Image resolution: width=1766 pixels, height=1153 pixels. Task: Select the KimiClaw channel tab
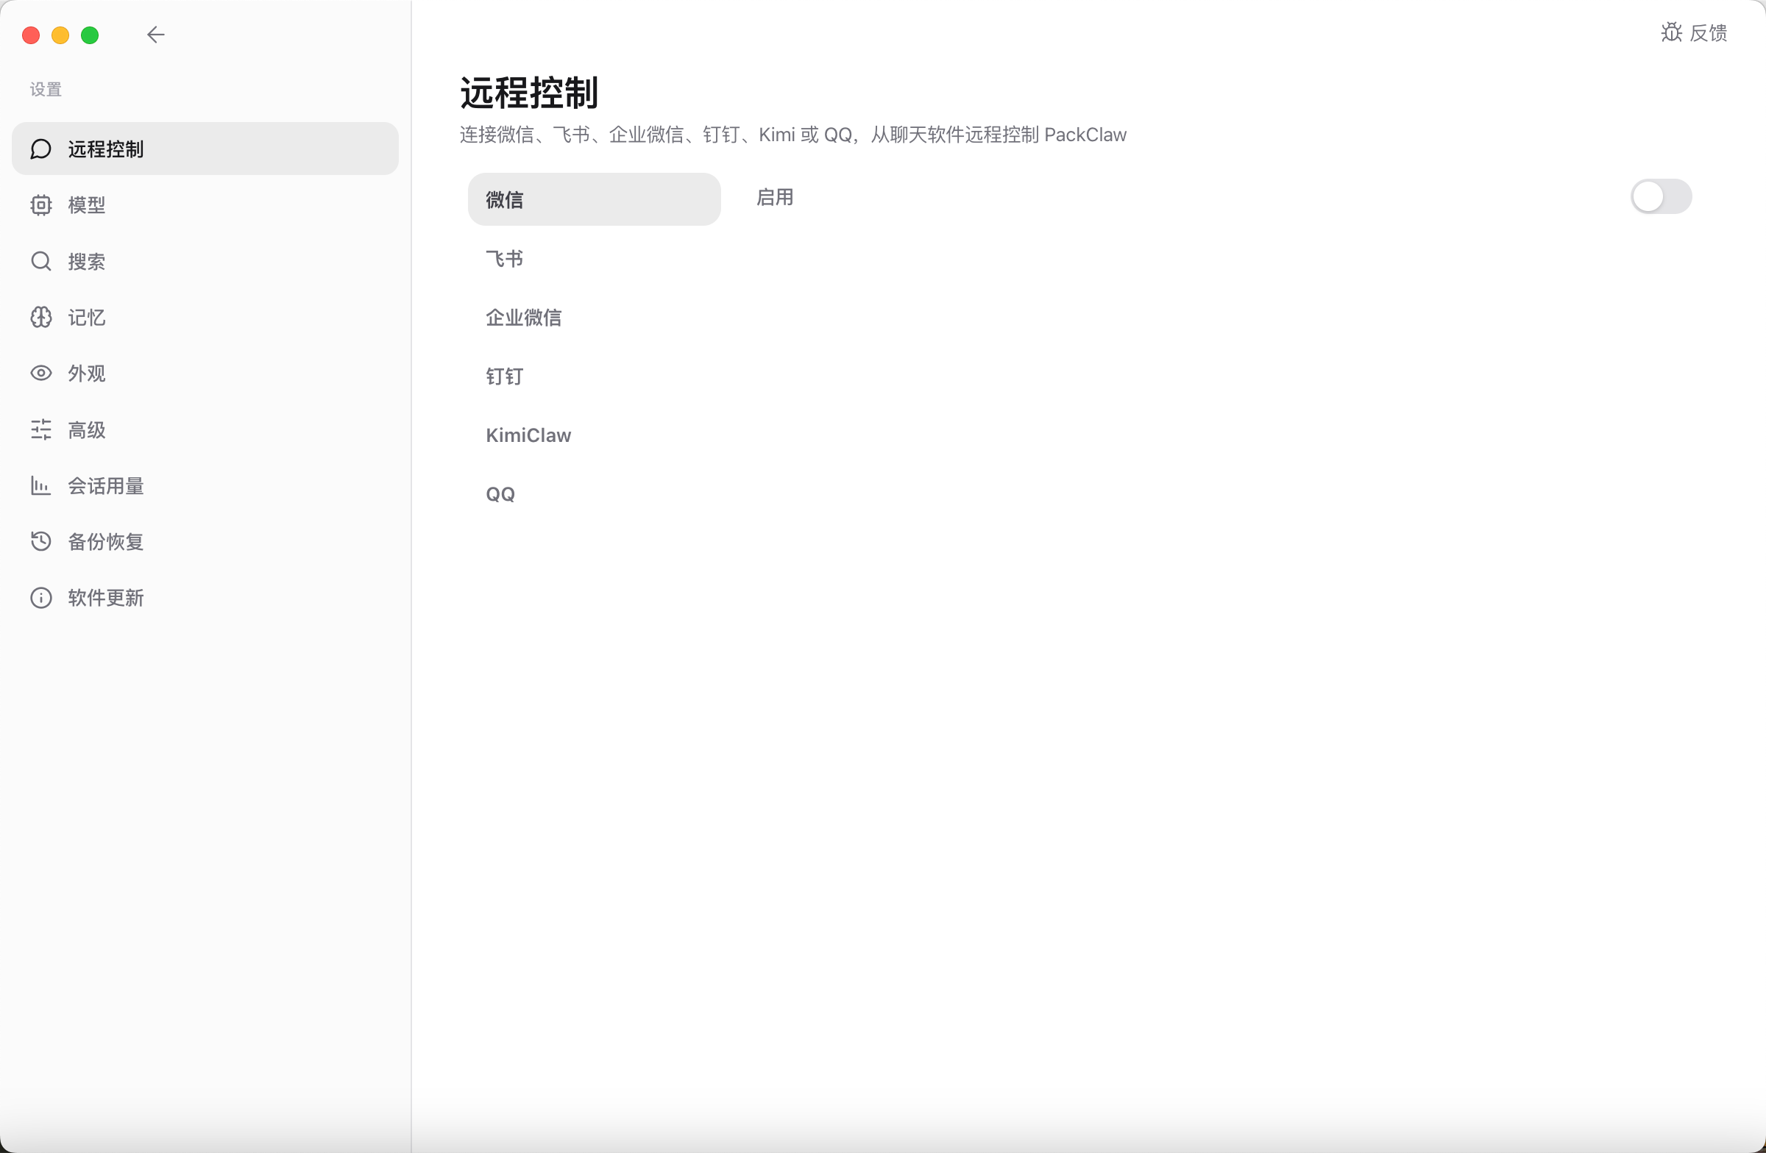click(594, 435)
